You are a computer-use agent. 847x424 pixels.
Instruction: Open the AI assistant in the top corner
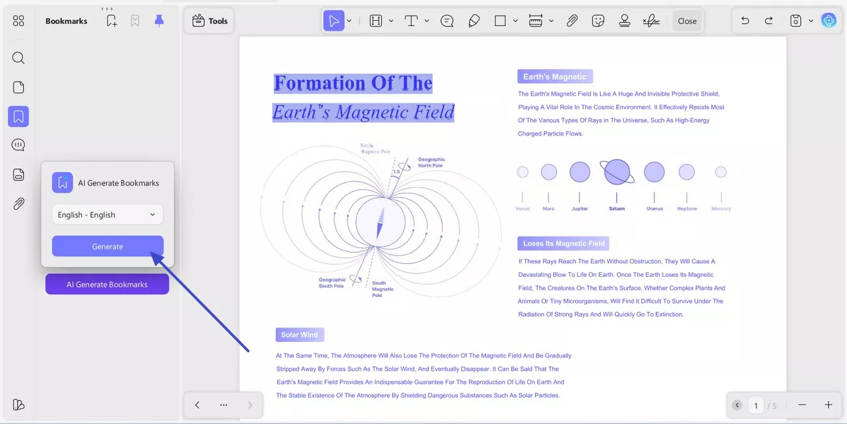coord(829,20)
